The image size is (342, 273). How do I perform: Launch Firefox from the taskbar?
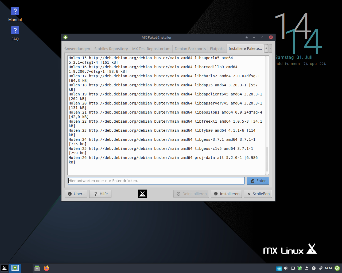[x=46, y=268]
